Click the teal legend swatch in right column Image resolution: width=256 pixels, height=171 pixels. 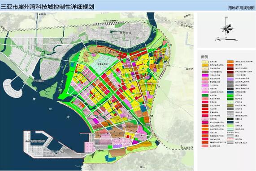(x=230, y=92)
